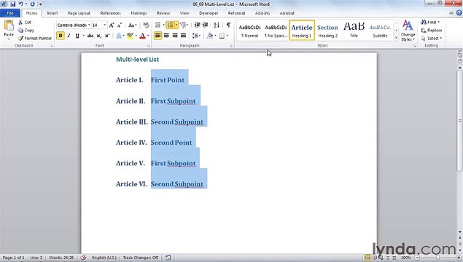Open the Select dropdown in Editing
The image size is (463, 262).
(x=432, y=39)
